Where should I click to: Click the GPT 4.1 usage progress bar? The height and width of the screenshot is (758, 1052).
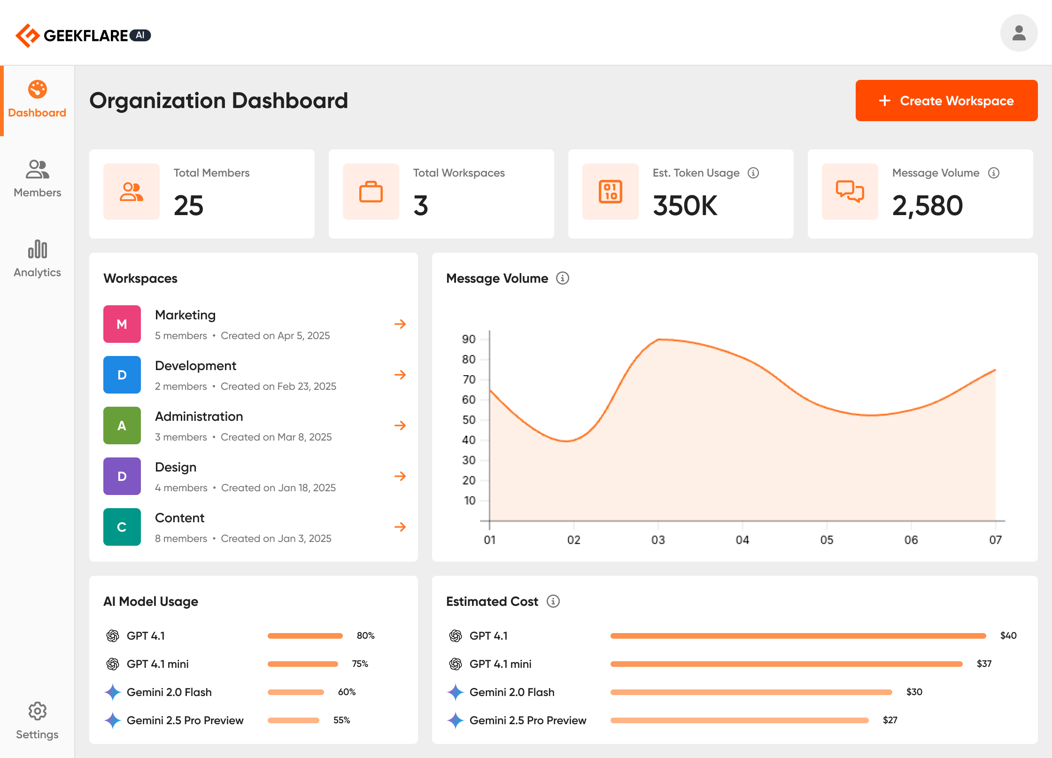pos(305,635)
